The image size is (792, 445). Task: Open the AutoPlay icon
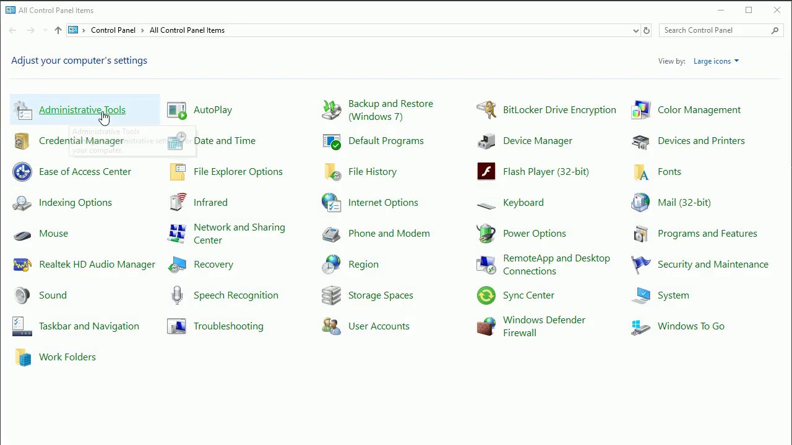177,110
